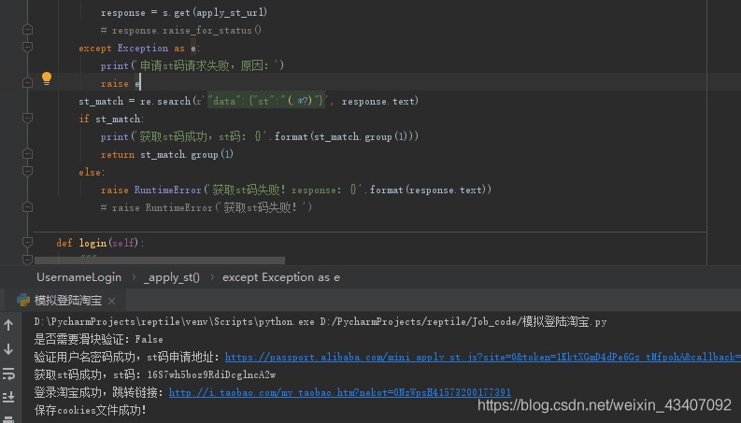Collapse the 'except Exception as e' block
741x423 pixels.
point(27,48)
